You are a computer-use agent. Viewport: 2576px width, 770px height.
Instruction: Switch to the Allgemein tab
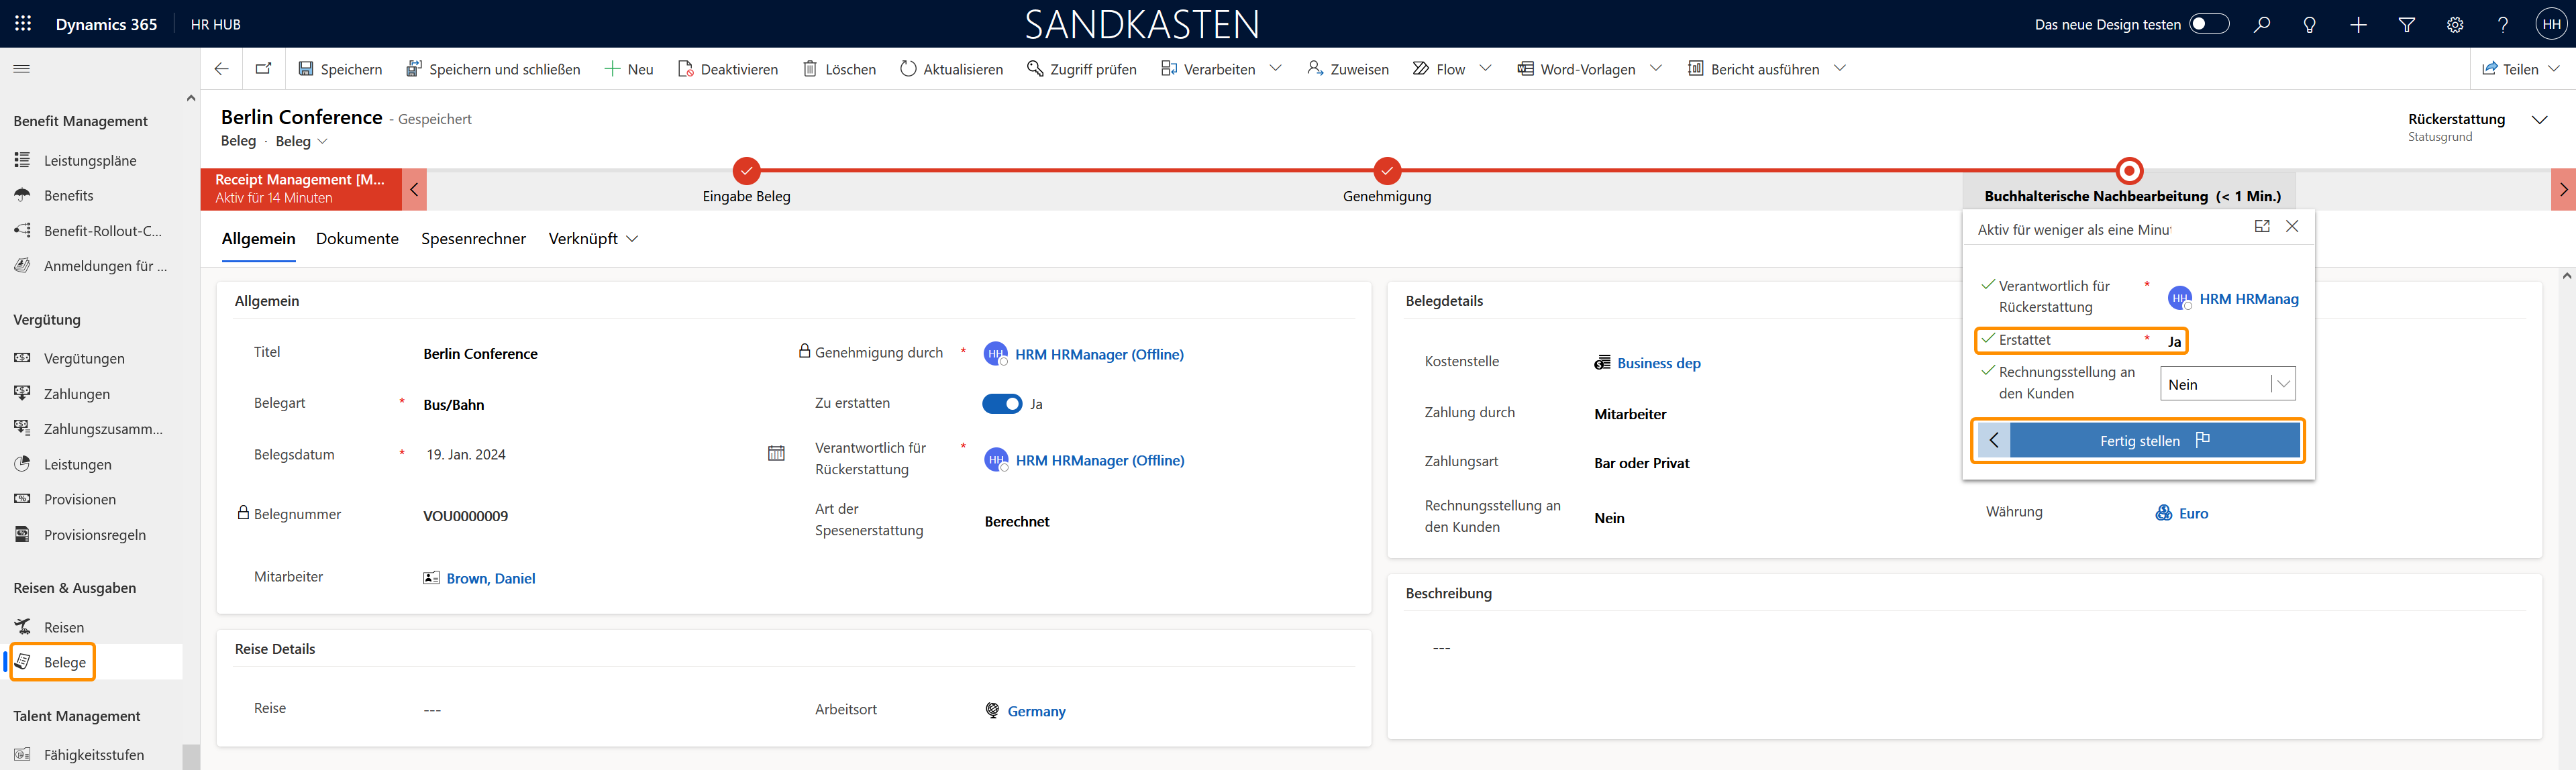258,239
